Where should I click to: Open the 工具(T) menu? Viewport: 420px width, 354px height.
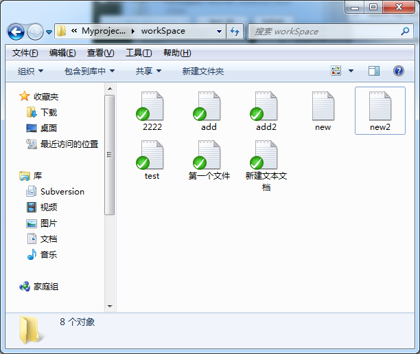(x=139, y=53)
